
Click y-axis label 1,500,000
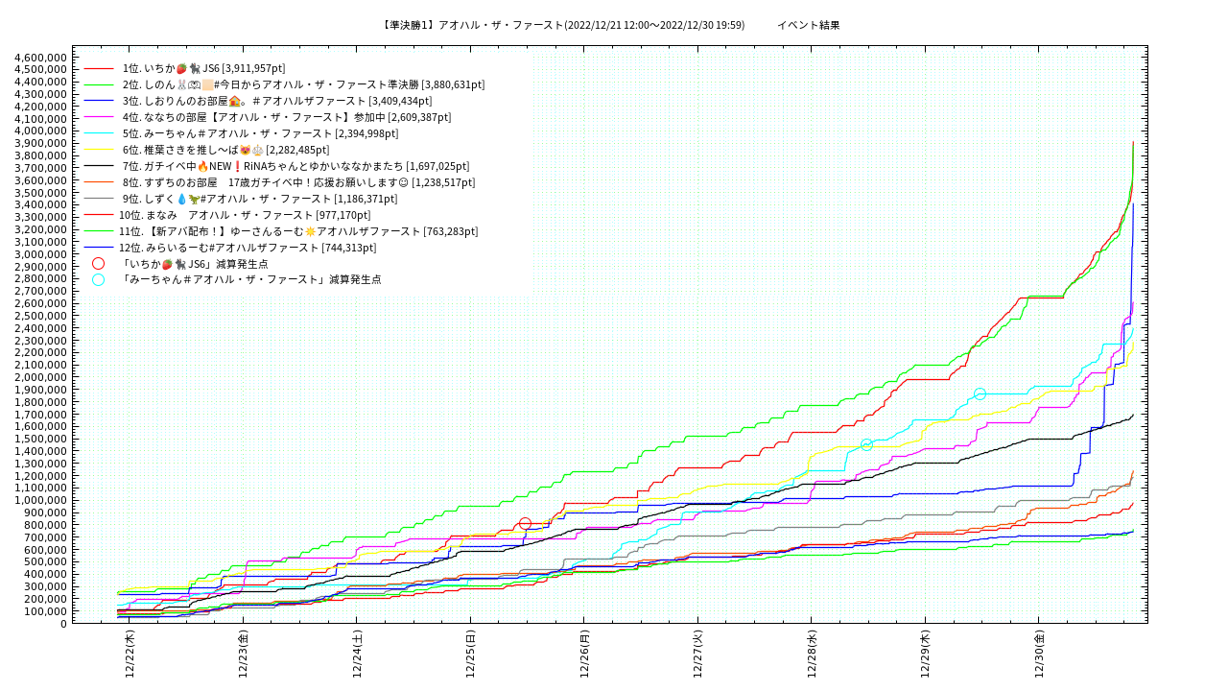click(41, 439)
